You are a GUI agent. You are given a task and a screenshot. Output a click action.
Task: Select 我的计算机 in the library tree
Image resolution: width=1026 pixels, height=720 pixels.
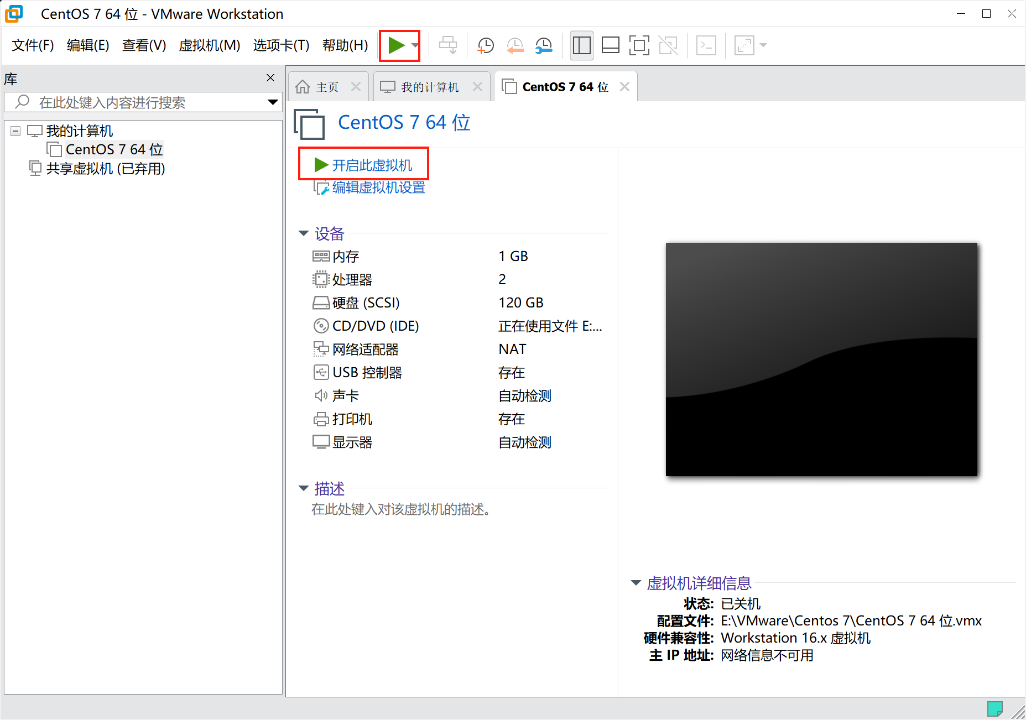coord(80,131)
